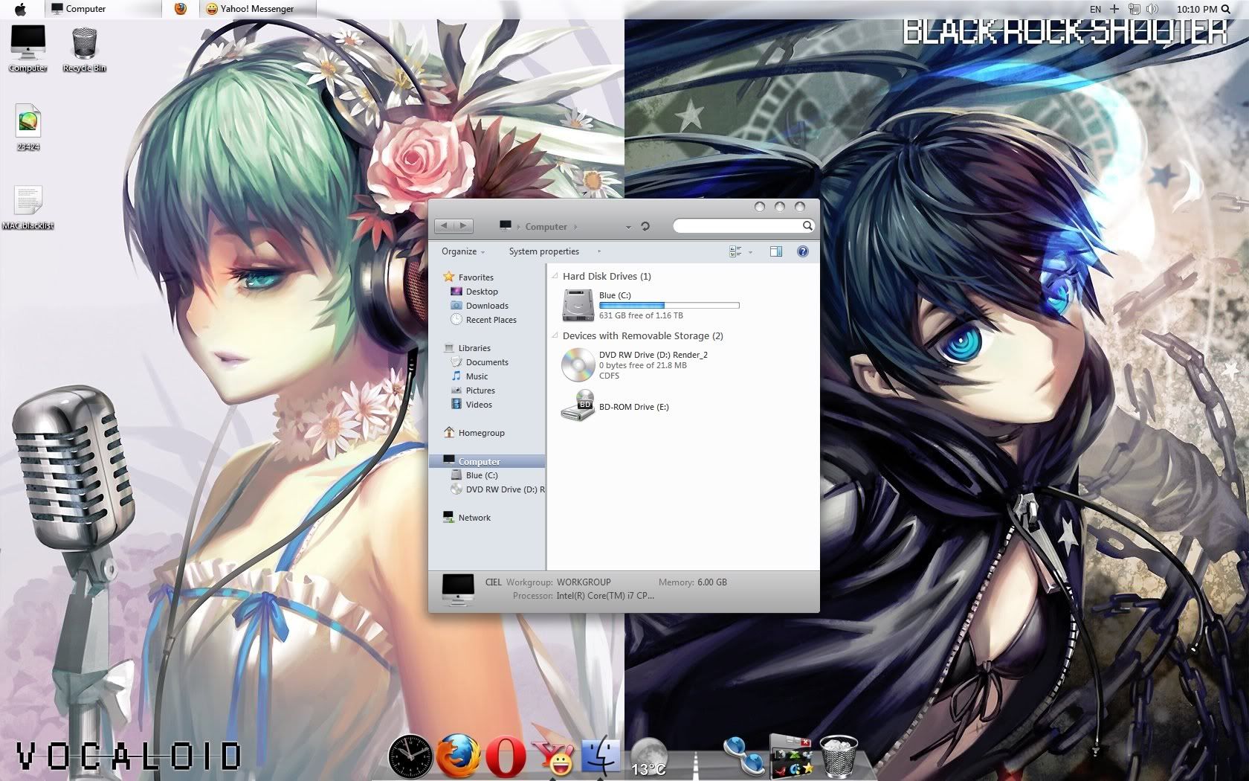Select Favorites in navigation pane

point(468,277)
